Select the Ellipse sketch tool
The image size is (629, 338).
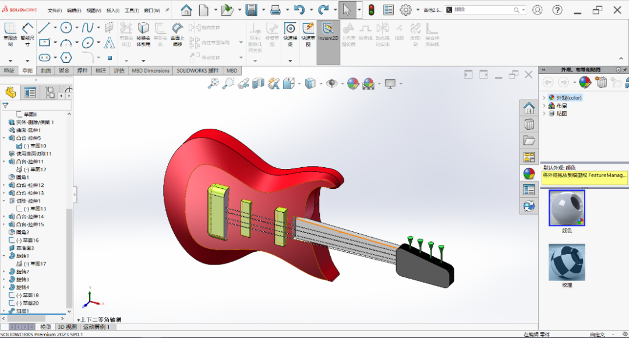pyautogui.click(x=87, y=43)
